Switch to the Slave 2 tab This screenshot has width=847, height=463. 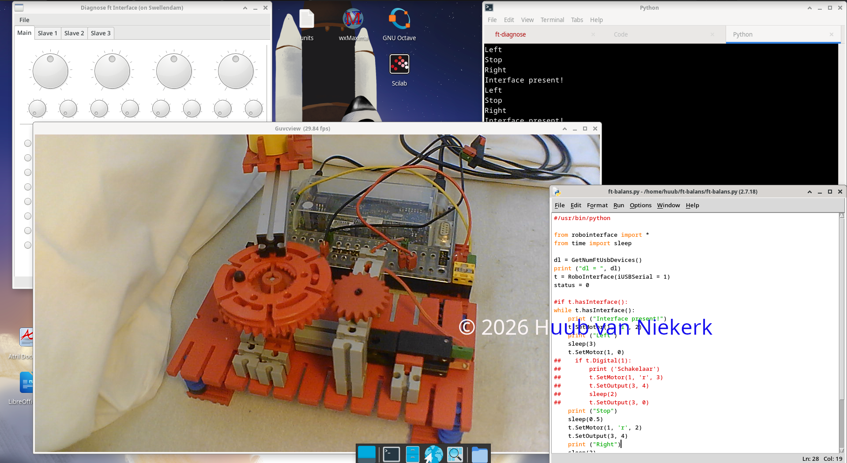(74, 33)
